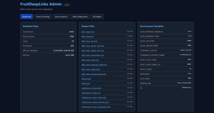
Task: Download adb_lanes_peacock_web.m3u
Action: point(94,65)
